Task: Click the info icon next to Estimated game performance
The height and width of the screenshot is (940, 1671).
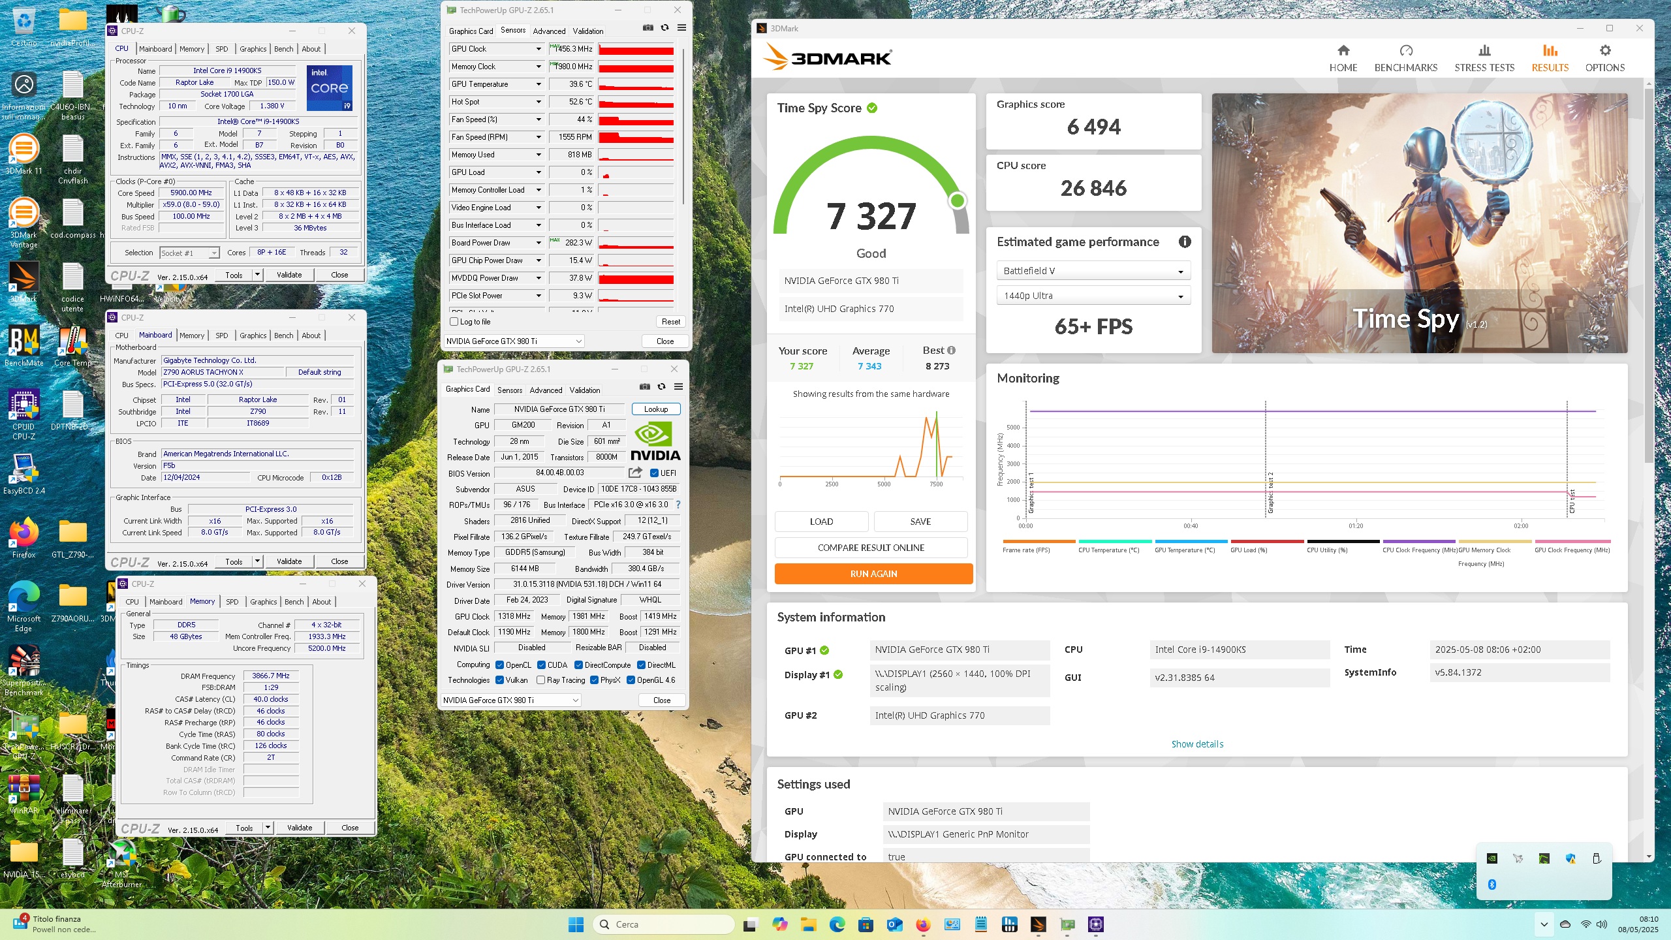Action: click(1184, 242)
